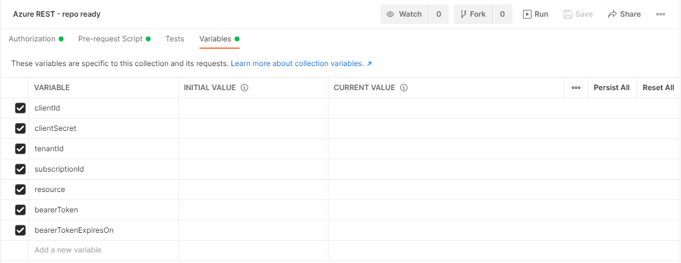Click the Current Value info icon
The width and height of the screenshot is (681, 263).
[x=404, y=88]
